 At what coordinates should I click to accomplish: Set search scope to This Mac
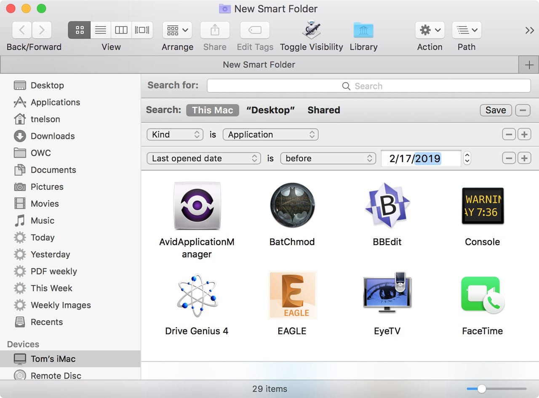click(x=213, y=110)
